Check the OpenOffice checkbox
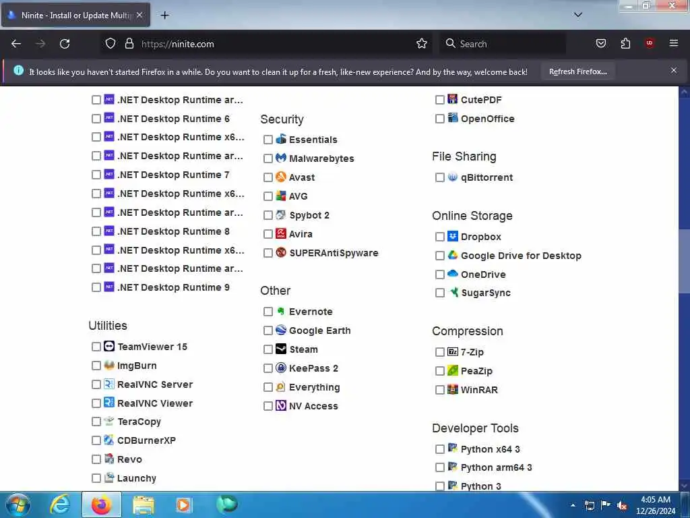The width and height of the screenshot is (690, 518). click(x=439, y=119)
